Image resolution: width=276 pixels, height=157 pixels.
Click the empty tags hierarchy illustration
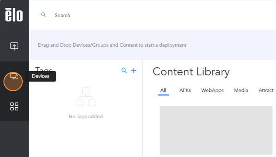(86, 97)
